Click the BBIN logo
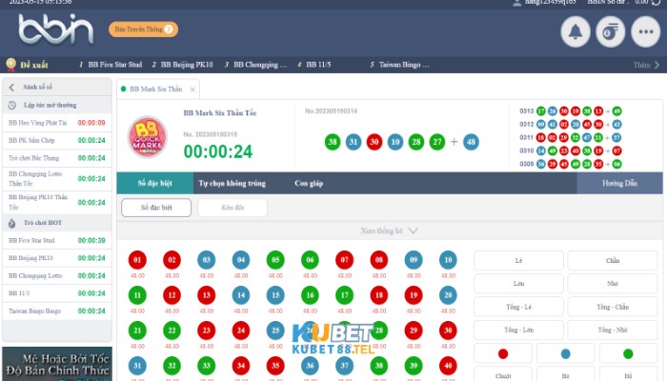 click(x=55, y=30)
